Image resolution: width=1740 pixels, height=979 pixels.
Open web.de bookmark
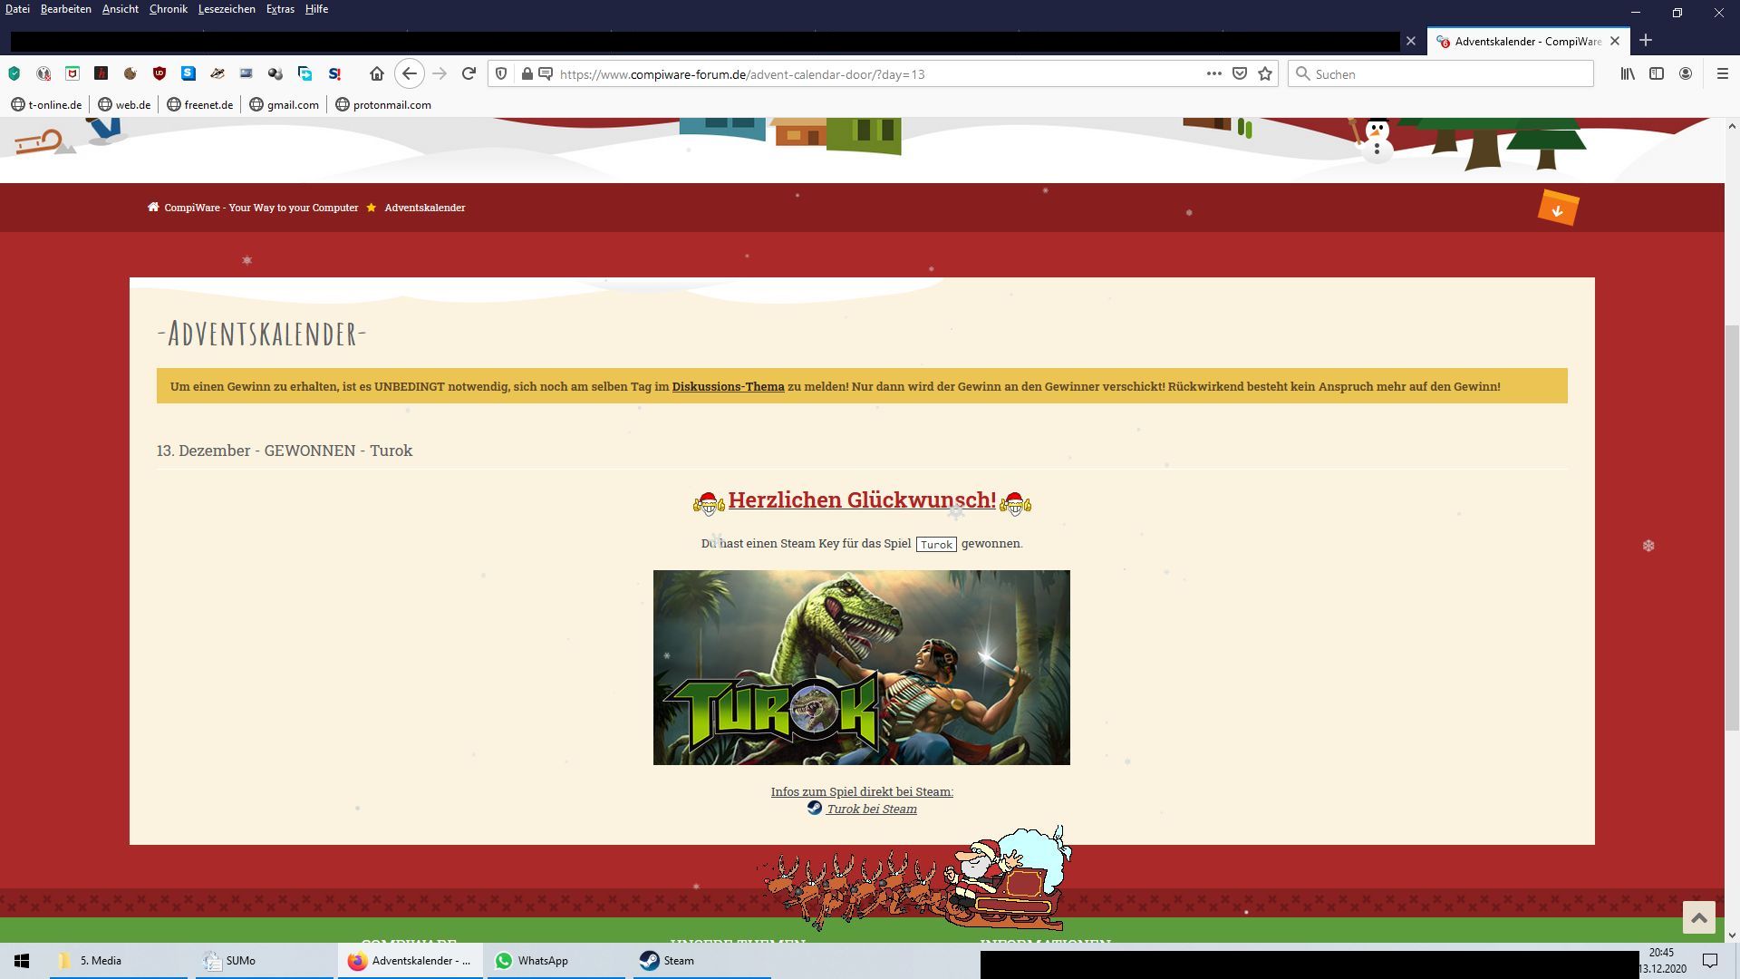(x=124, y=104)
